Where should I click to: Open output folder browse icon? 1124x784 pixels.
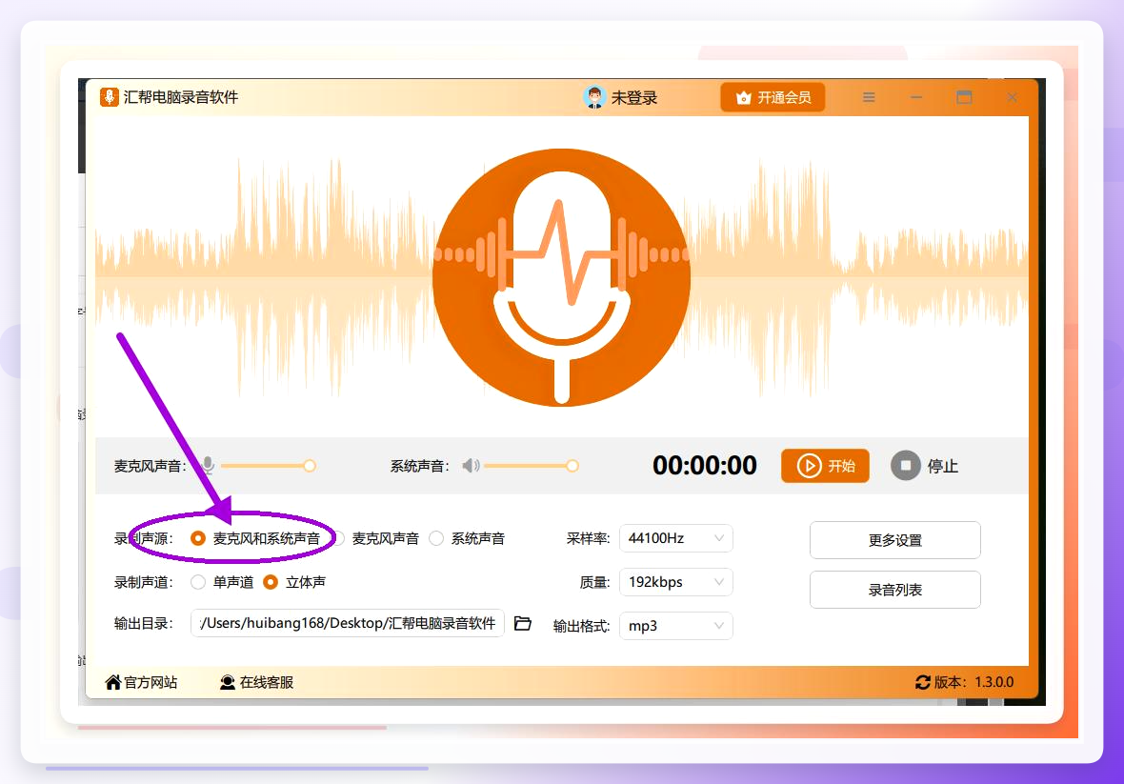tap(523, 623)
